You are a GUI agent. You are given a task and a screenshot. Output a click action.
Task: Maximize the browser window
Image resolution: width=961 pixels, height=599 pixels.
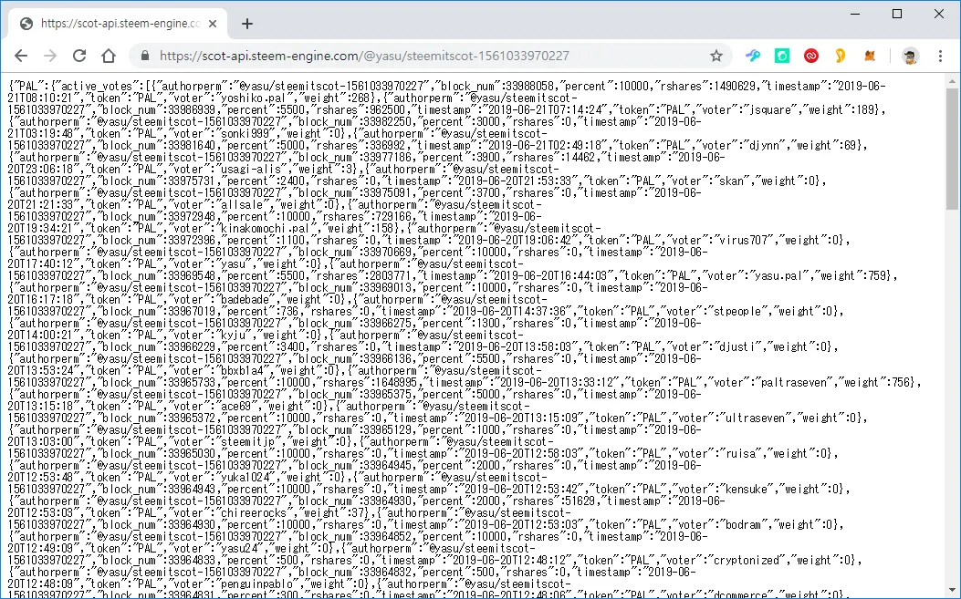click(x=896, y=14)
